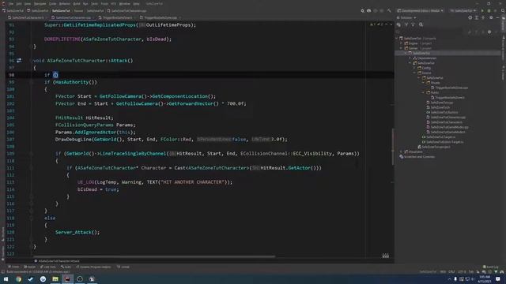The image size is (506, 284).
Task: Expand the Dependencies node
Action: [x=410, y=58]
